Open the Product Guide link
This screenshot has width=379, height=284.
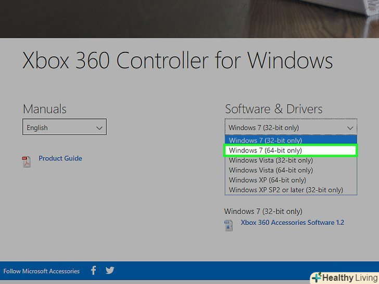[60, 158]
